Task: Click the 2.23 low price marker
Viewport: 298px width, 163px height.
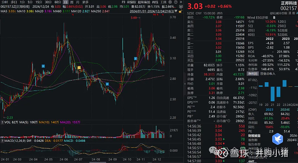Action: coord(8,118)
